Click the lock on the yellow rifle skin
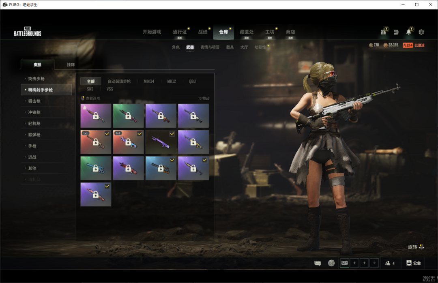Image resolution: width=438 pixels, height=283 pixels. [x=193, y=142]
